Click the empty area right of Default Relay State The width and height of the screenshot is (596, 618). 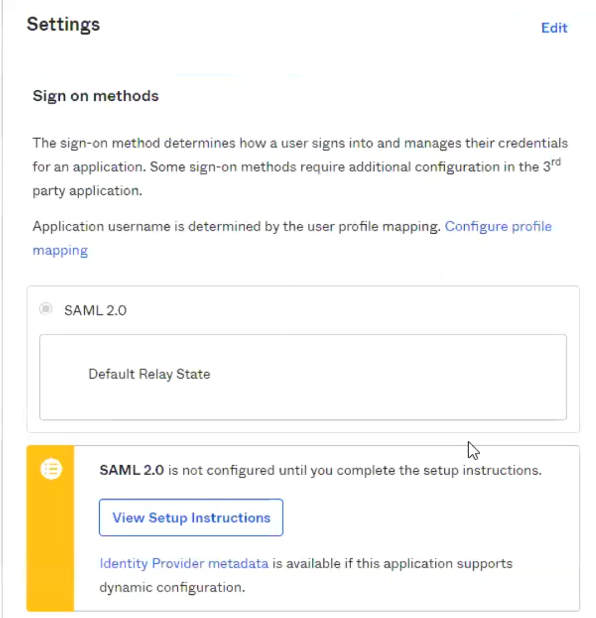[388, 374]
